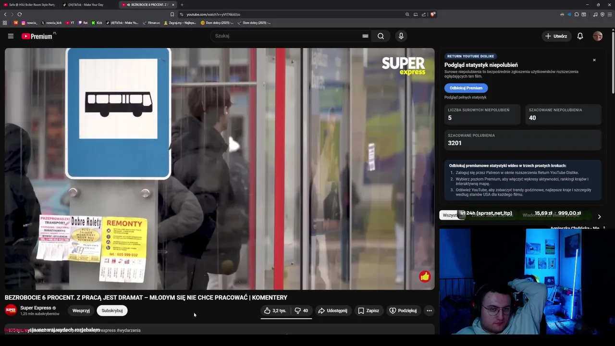The width and height of the screenshot is (615, 346).
Task: Click the Wesprzyj join button
Action: 81,310
